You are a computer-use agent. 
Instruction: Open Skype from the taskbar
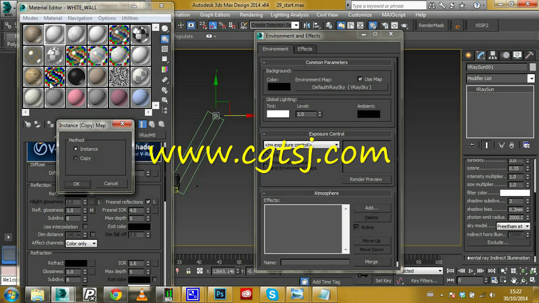point(272,294)
